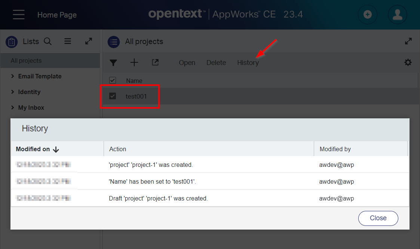Open the hamburger navigation menu
Viewport: 420px width, 249px height.
[19, 15]
